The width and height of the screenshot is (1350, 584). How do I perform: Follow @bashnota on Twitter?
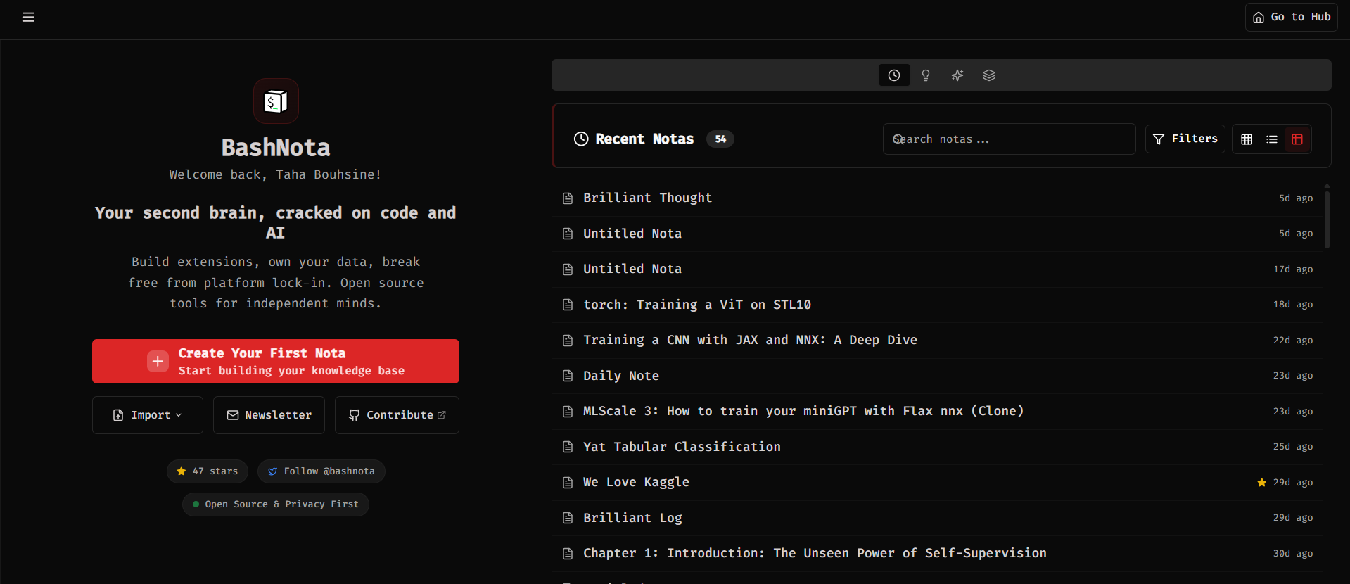321,471
